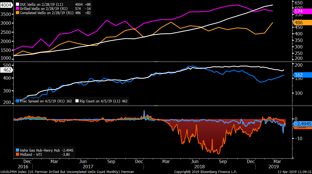
Task: Click the blue Waha Gas Hub legend swatch
Action: point(17,150)
